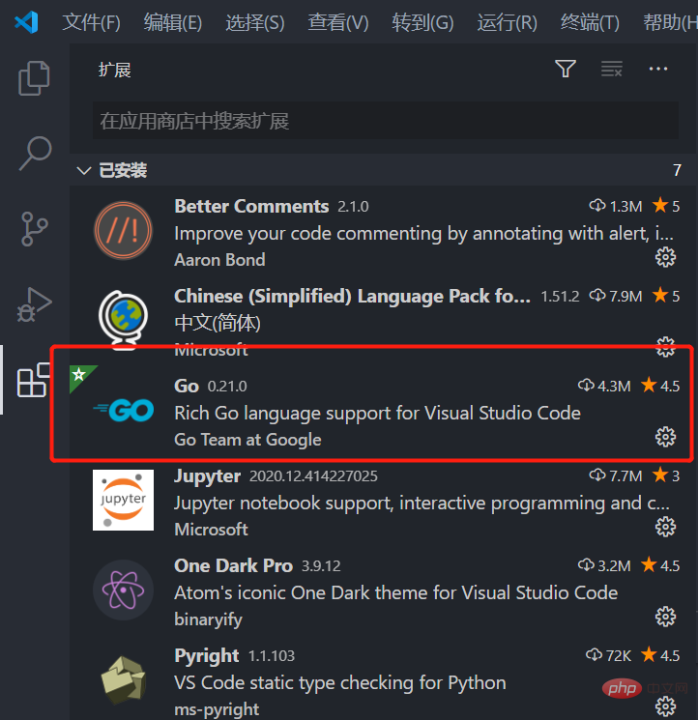The image size is (698, 720).
Task: Click the filter extensions funnel icon
Action: 566,69
